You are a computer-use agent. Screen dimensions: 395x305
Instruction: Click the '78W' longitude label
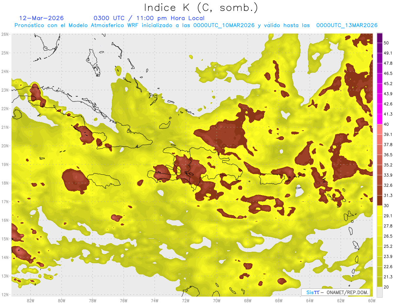click(92, 300)
